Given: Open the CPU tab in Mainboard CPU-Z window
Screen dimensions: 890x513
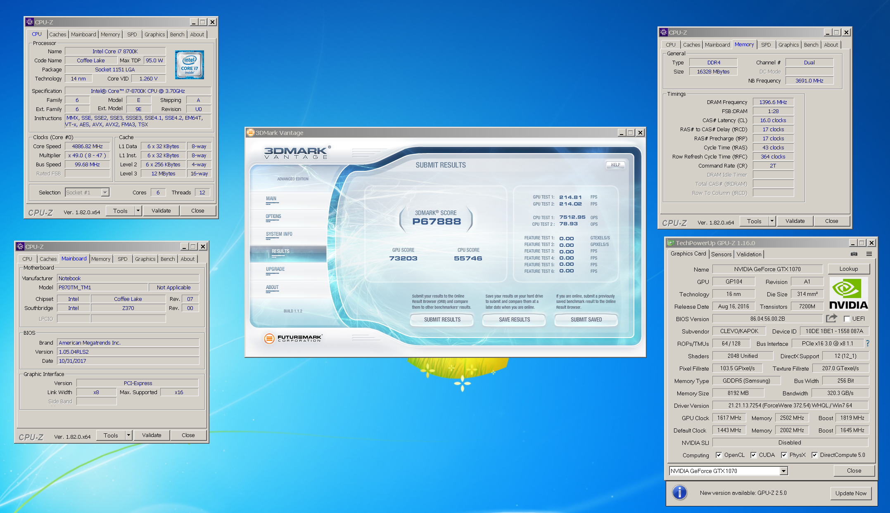Looking at the screenshot, I should coord(27,259).
